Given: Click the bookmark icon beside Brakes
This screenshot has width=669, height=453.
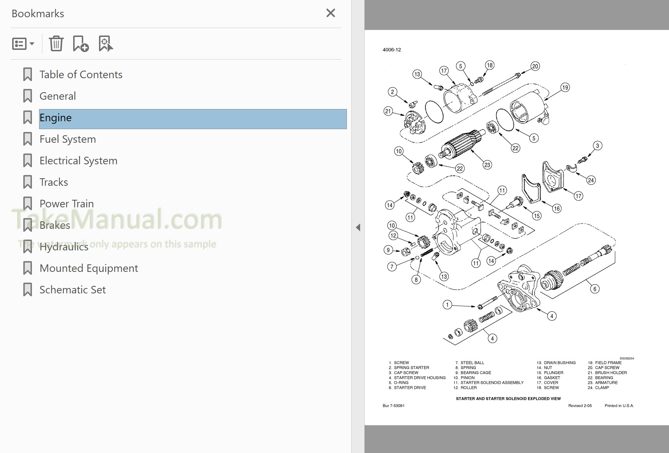Looking at the screenshot, I should pos(28,225).
